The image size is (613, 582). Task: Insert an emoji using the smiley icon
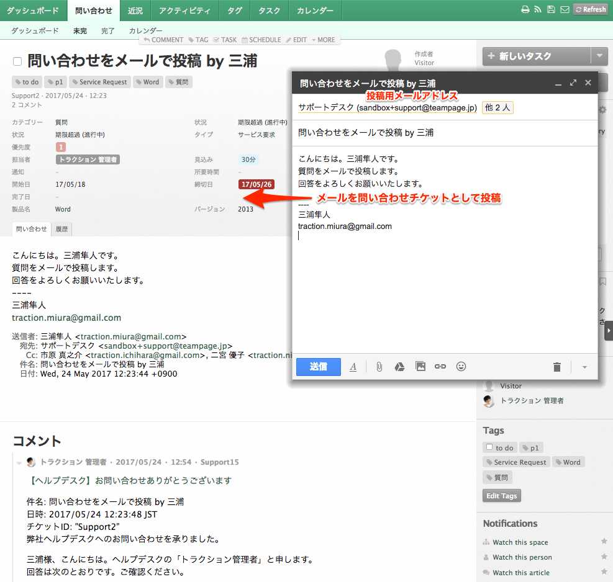(461, 367)
